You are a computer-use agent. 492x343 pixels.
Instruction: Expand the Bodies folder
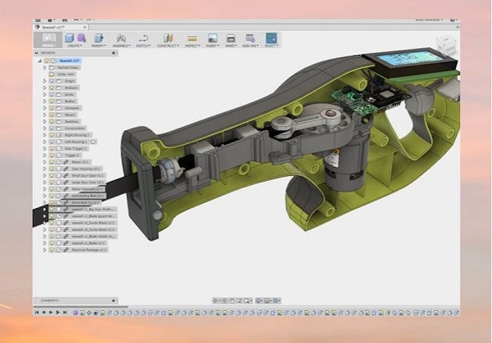[45, 102]
